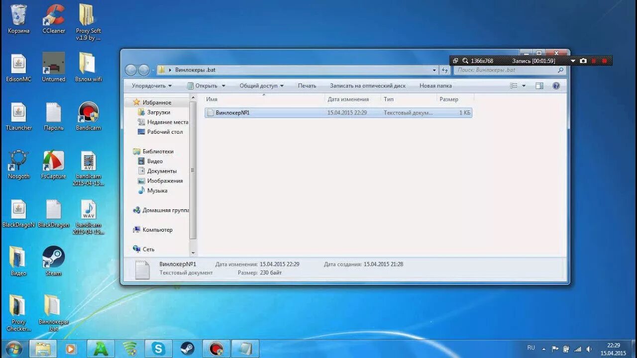Select the Винлокер№1 file row
This screenshot has height=358, width=637.
(x=338, y=113)
